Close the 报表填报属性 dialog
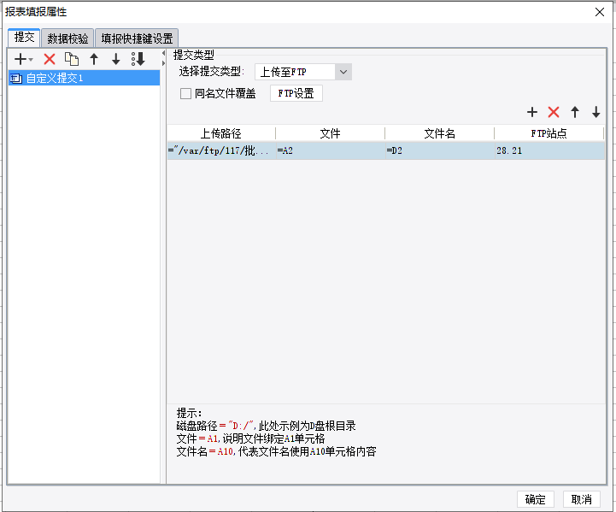Viewport: 616px width, 512px height. [600, 12]
